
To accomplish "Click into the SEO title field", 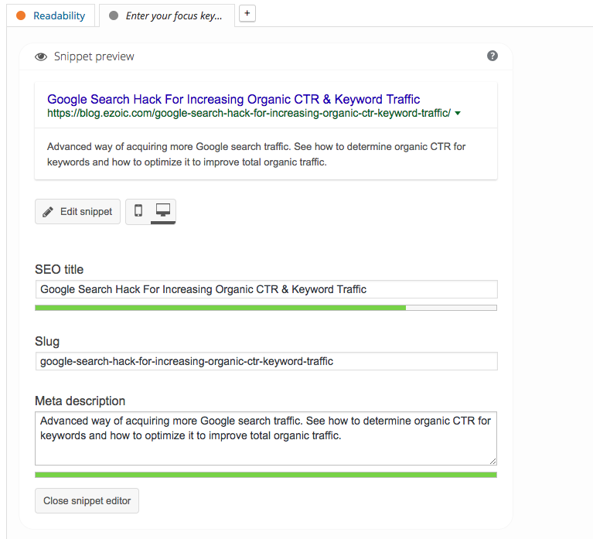I will point(266,289).
